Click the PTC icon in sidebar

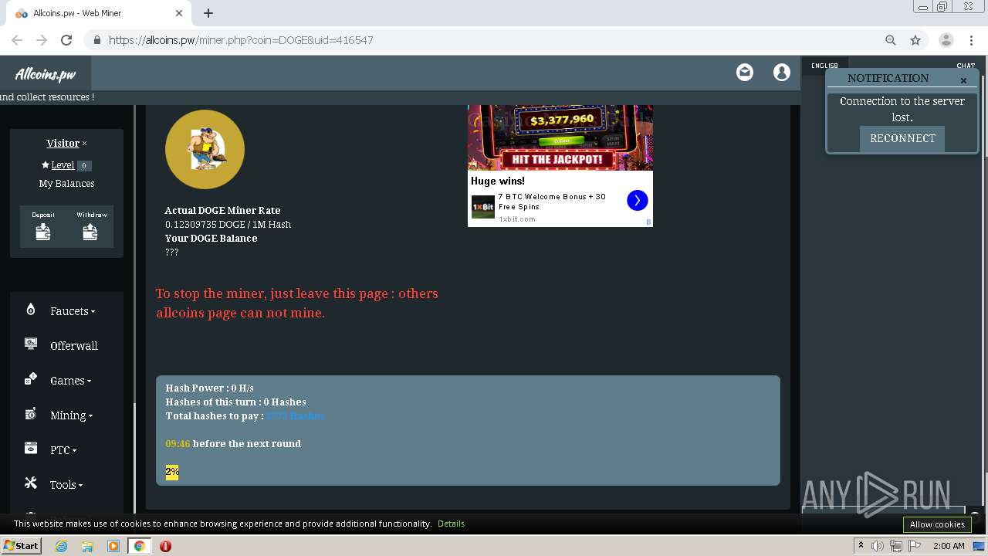click(31, 449)
